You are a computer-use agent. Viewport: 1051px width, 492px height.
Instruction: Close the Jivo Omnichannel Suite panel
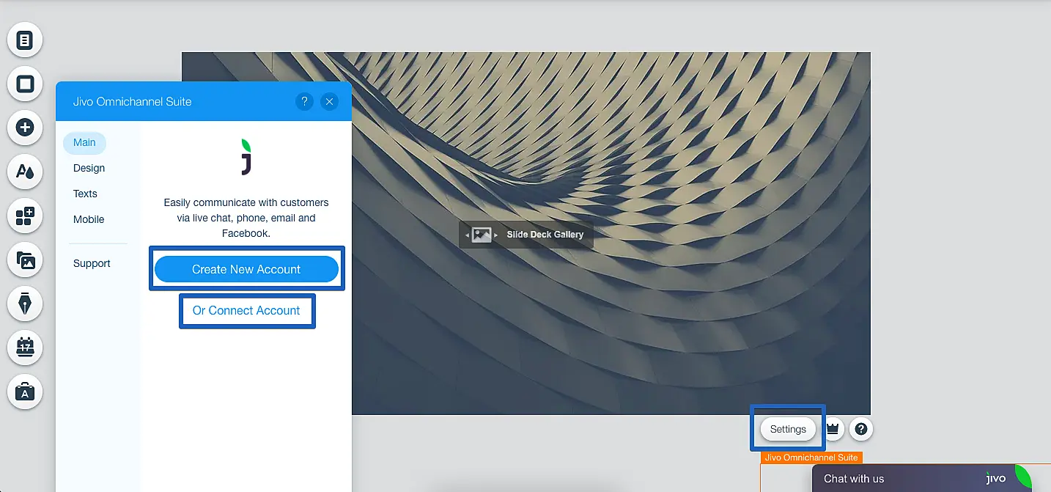tap(330, 102)
